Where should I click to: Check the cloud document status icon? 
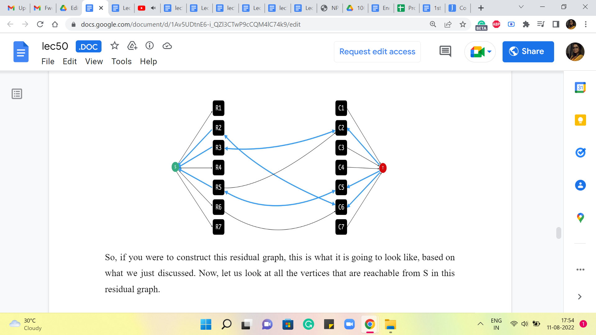[x=167, y=46]
